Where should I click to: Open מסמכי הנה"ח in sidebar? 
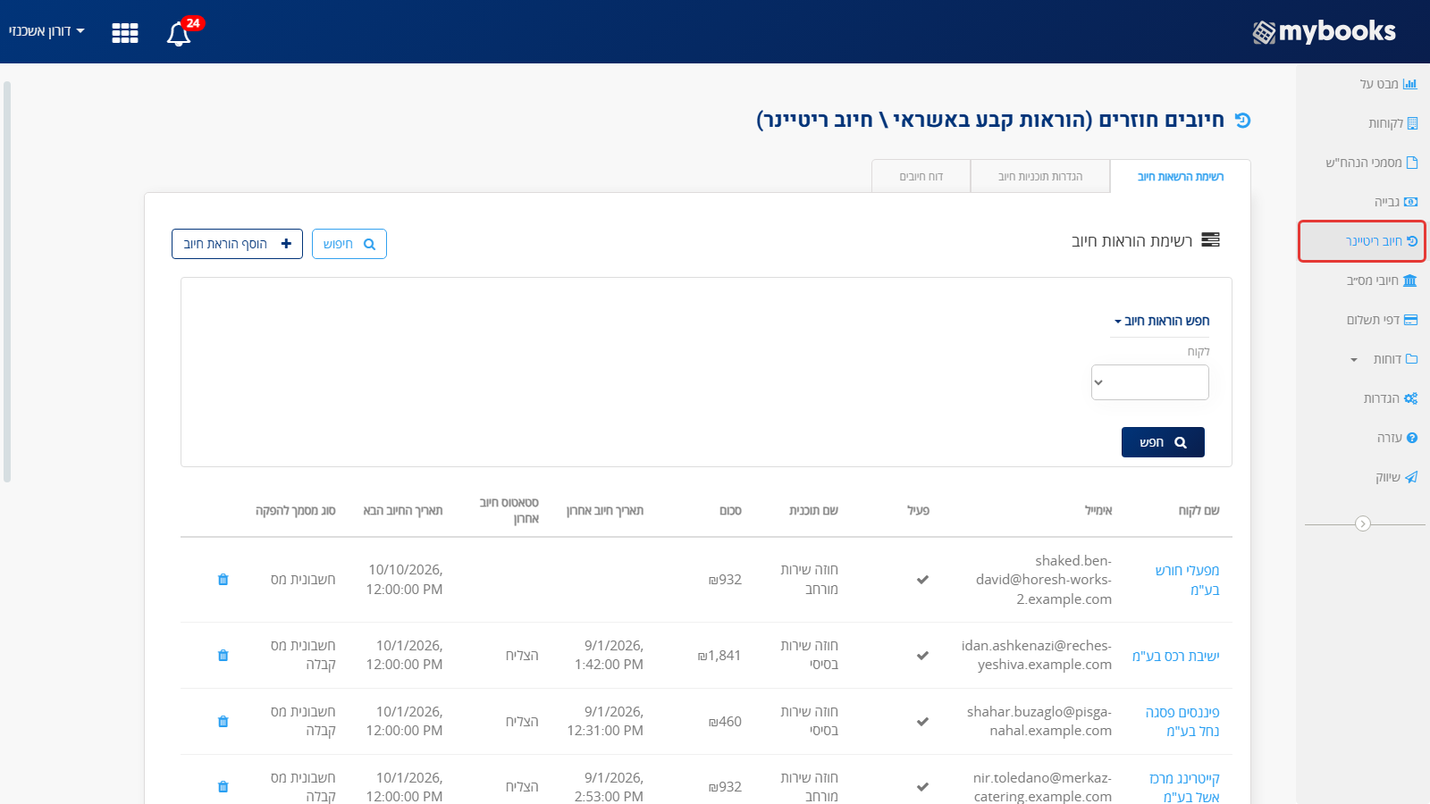pos(1372,163)
